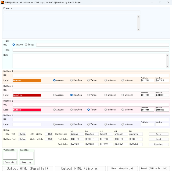Image resolution: width=172 pixels, height=172 pixels.
Task: Select the Image radio button for URL
Action: coord(26,45)
